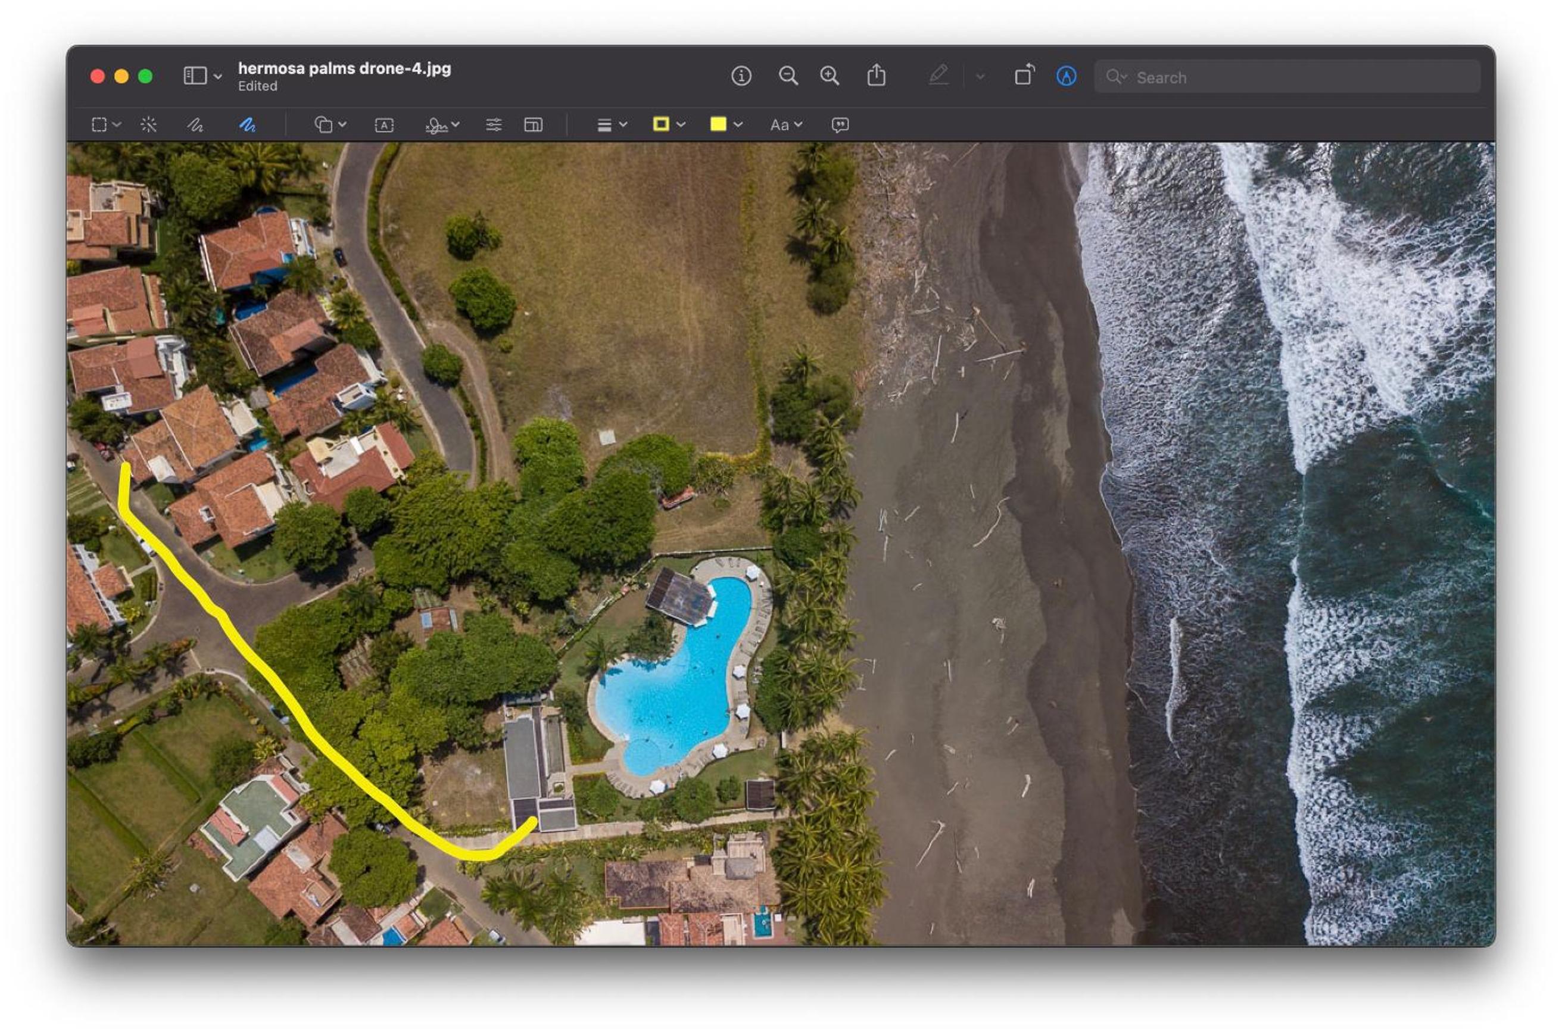
Task: Open the rectangular selection tools menu
Action: point(106,124)
